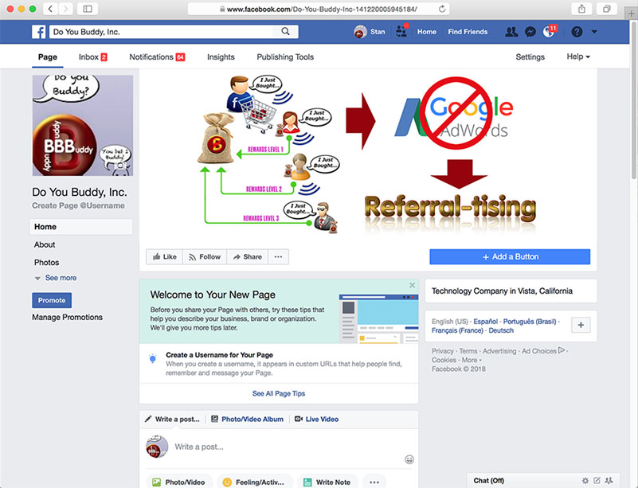Open the emoji picker in composer
This screenshot has height=488, width=638.
[409, 459]
